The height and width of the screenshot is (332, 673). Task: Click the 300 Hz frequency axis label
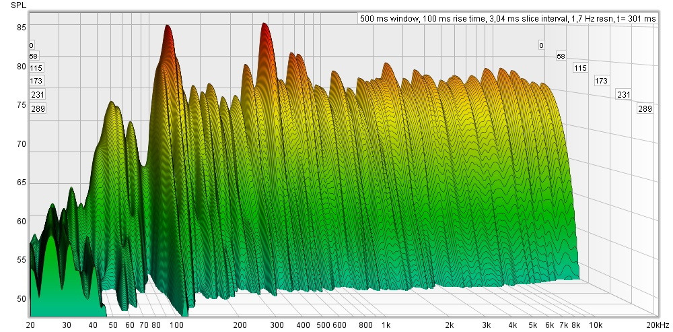pyautogui.click(x=277, y=325)
